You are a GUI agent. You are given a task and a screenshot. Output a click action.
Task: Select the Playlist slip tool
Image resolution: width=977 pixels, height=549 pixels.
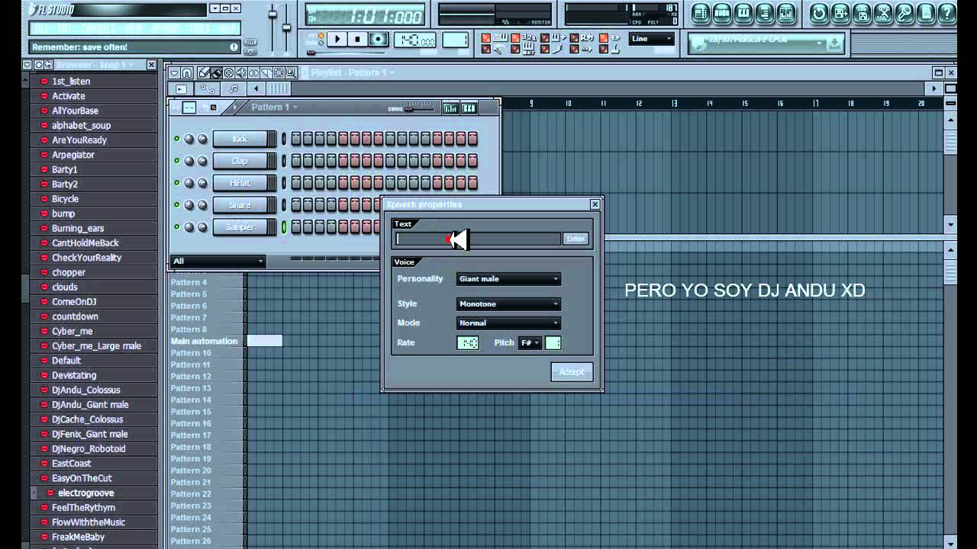[x=253, y=72]
